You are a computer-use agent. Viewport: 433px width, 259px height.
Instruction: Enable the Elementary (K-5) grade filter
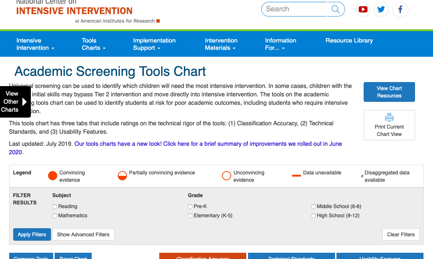pos(190,216)
